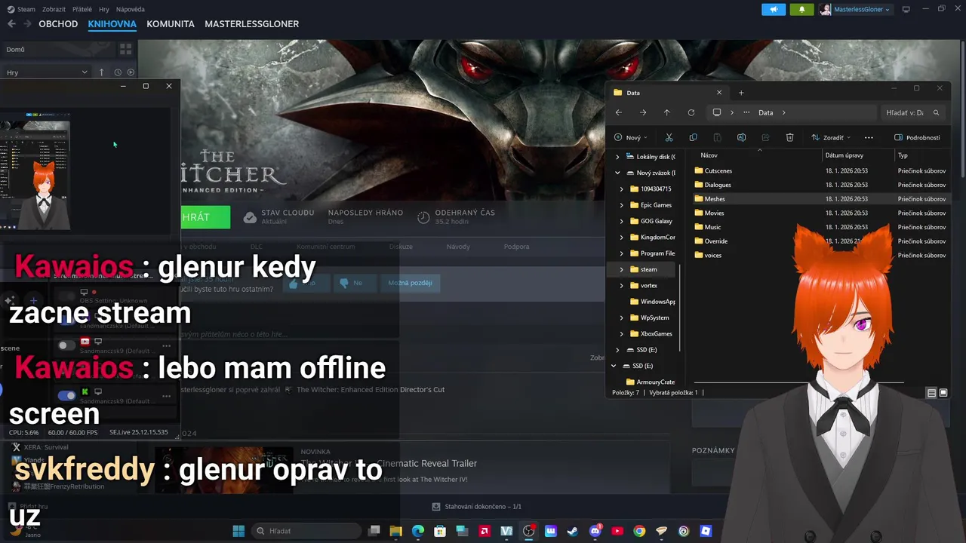Expand the steam folder tree node

pyautogui.click(x=622, y=269)
